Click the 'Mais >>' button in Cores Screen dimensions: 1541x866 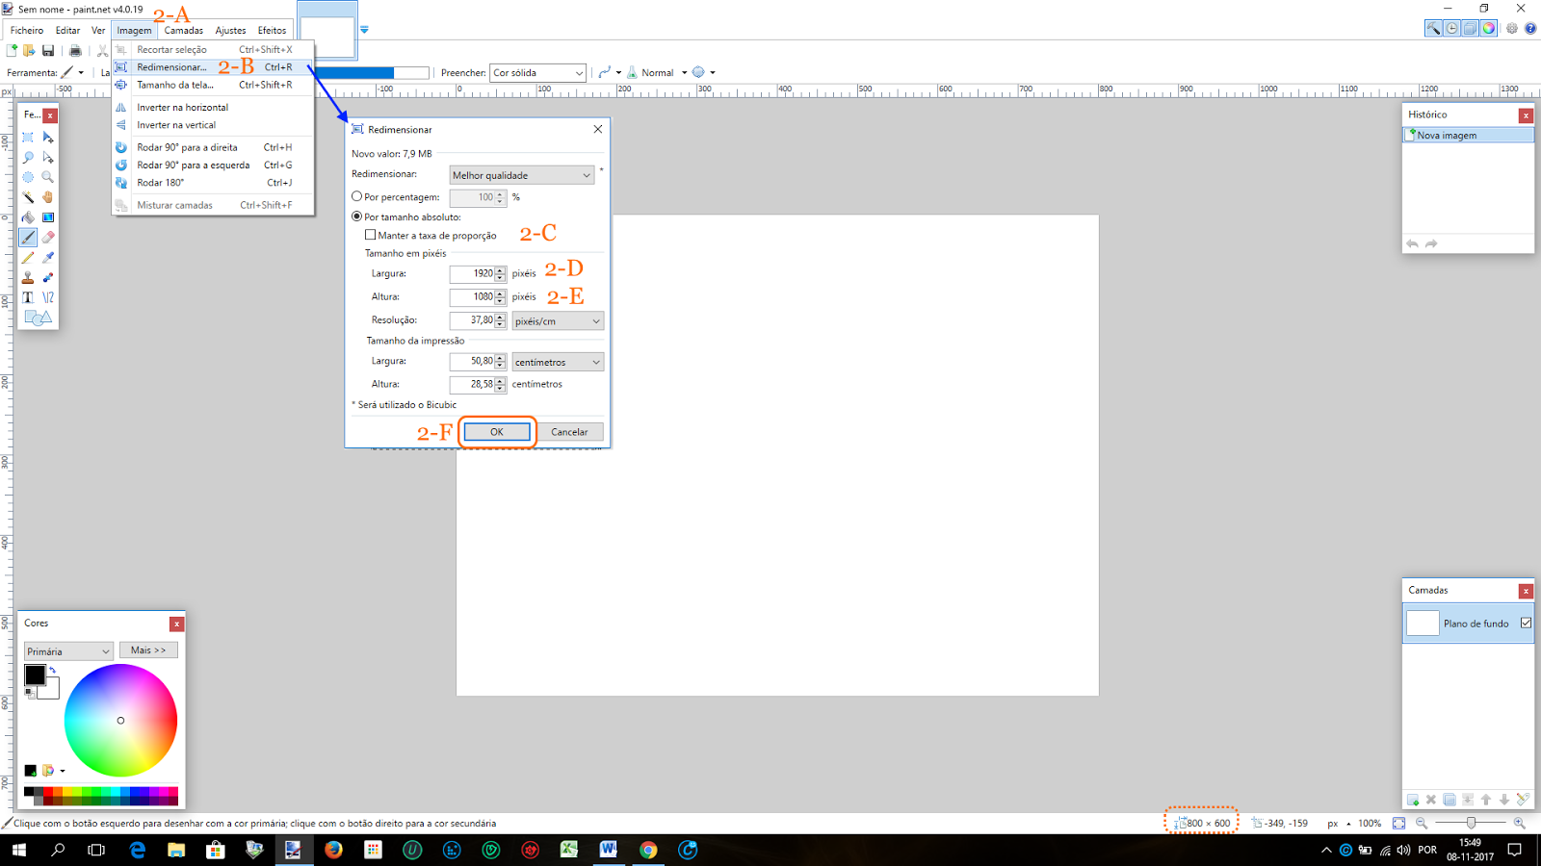(148, 650)
